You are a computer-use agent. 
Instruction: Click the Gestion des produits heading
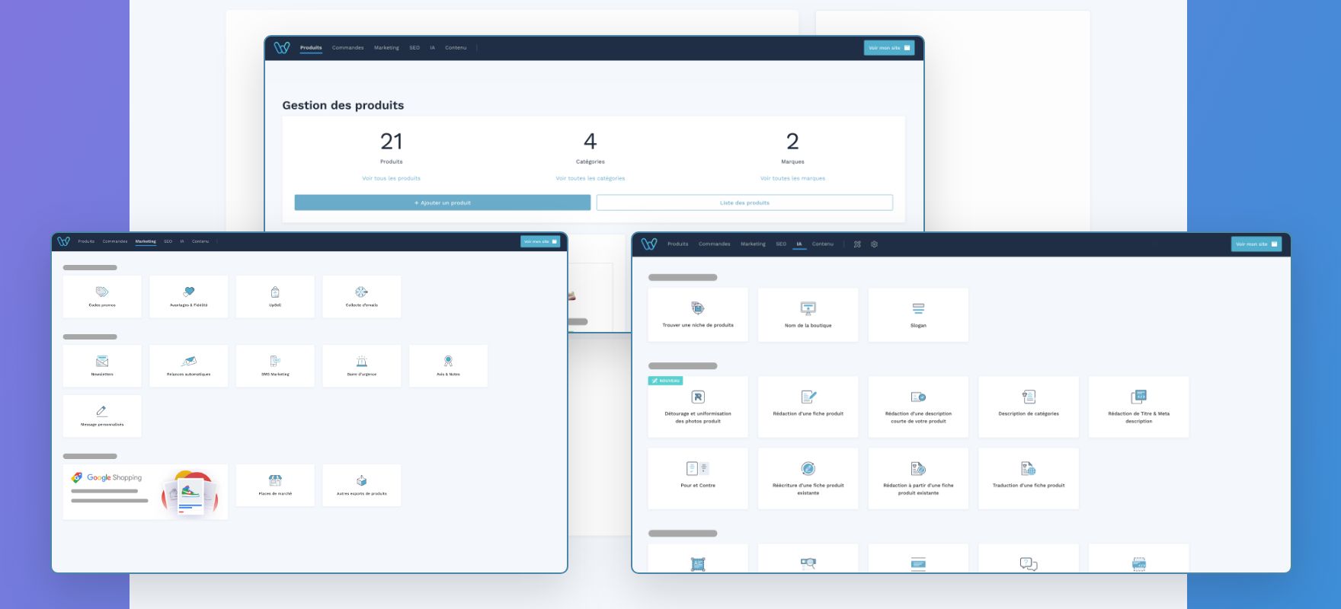coord(343,106)
